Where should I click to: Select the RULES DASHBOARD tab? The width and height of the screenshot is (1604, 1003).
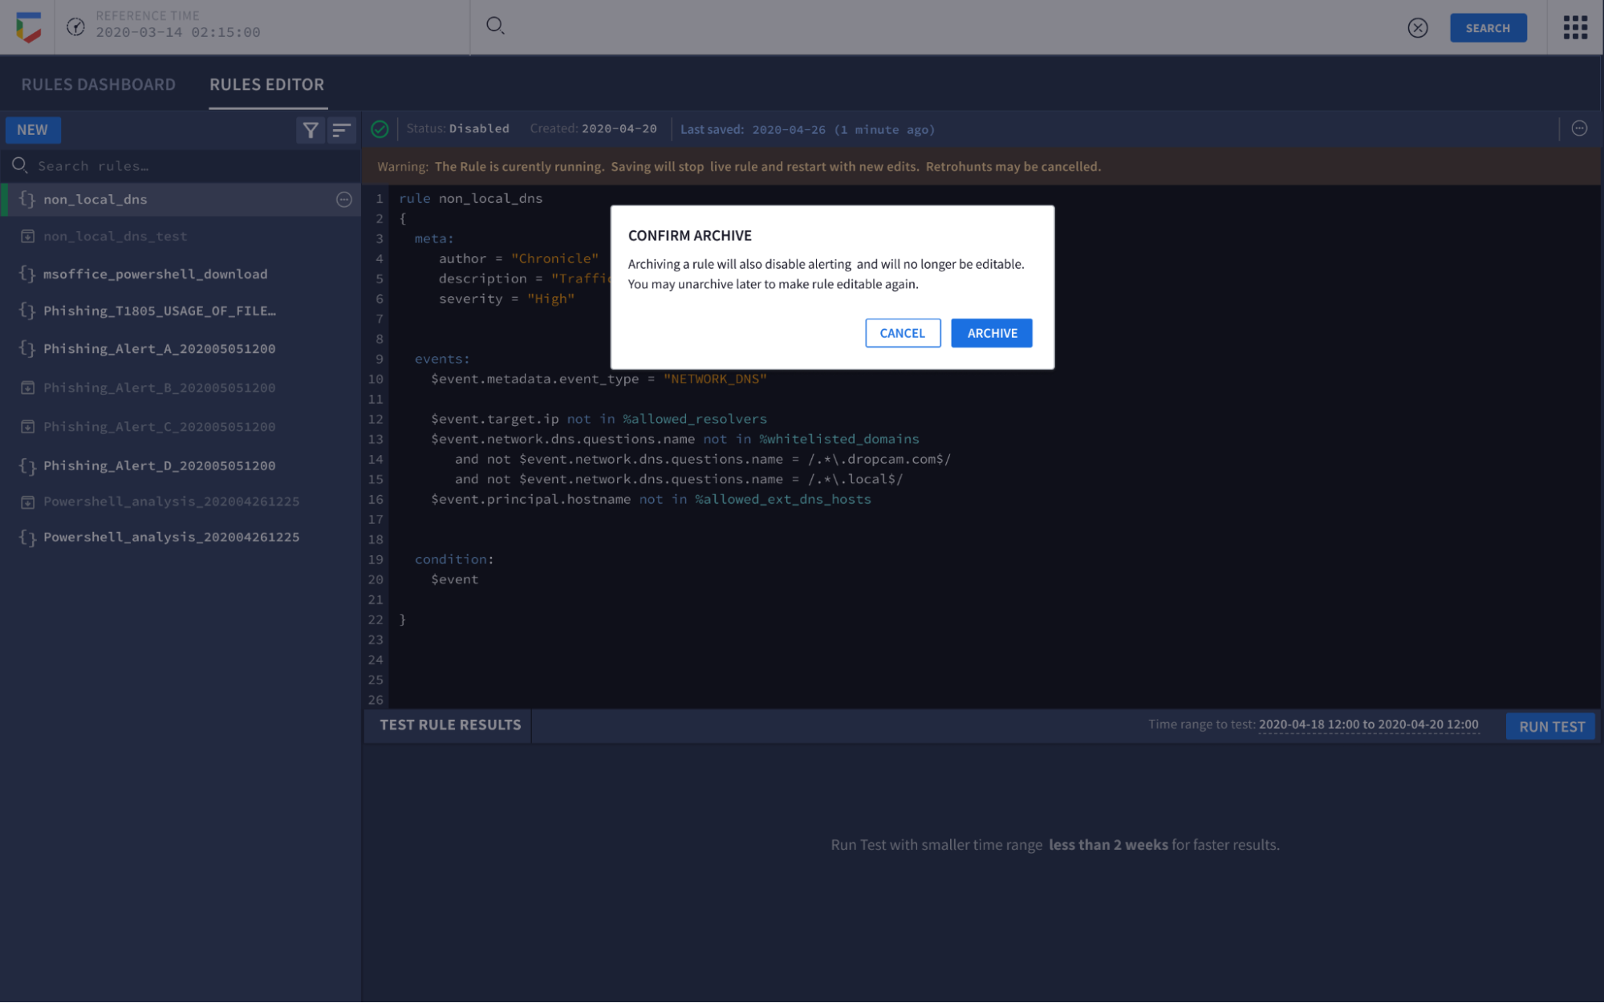pyautogui.click(x=98, y=83)
